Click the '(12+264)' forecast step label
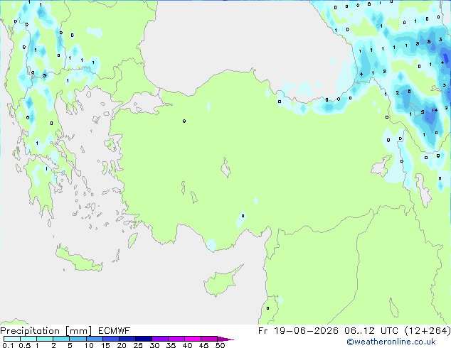The width and height of the screenshot is (451, 348). pos(427,331)
